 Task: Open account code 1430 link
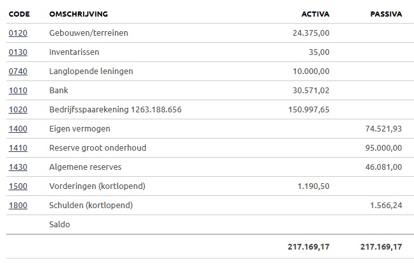click(x=18, y=167)
